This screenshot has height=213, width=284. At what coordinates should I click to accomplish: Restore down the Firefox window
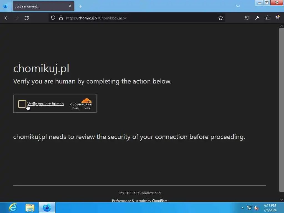267,3
